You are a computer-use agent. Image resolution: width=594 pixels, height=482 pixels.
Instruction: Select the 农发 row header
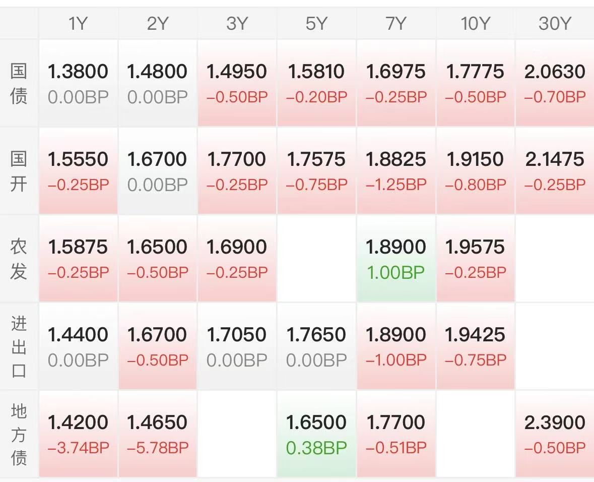19,259
